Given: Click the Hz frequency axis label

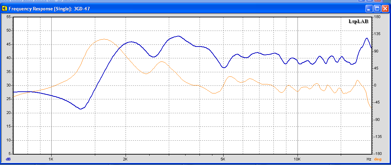Looking at the screenshot, I should (x=369, y=159).
